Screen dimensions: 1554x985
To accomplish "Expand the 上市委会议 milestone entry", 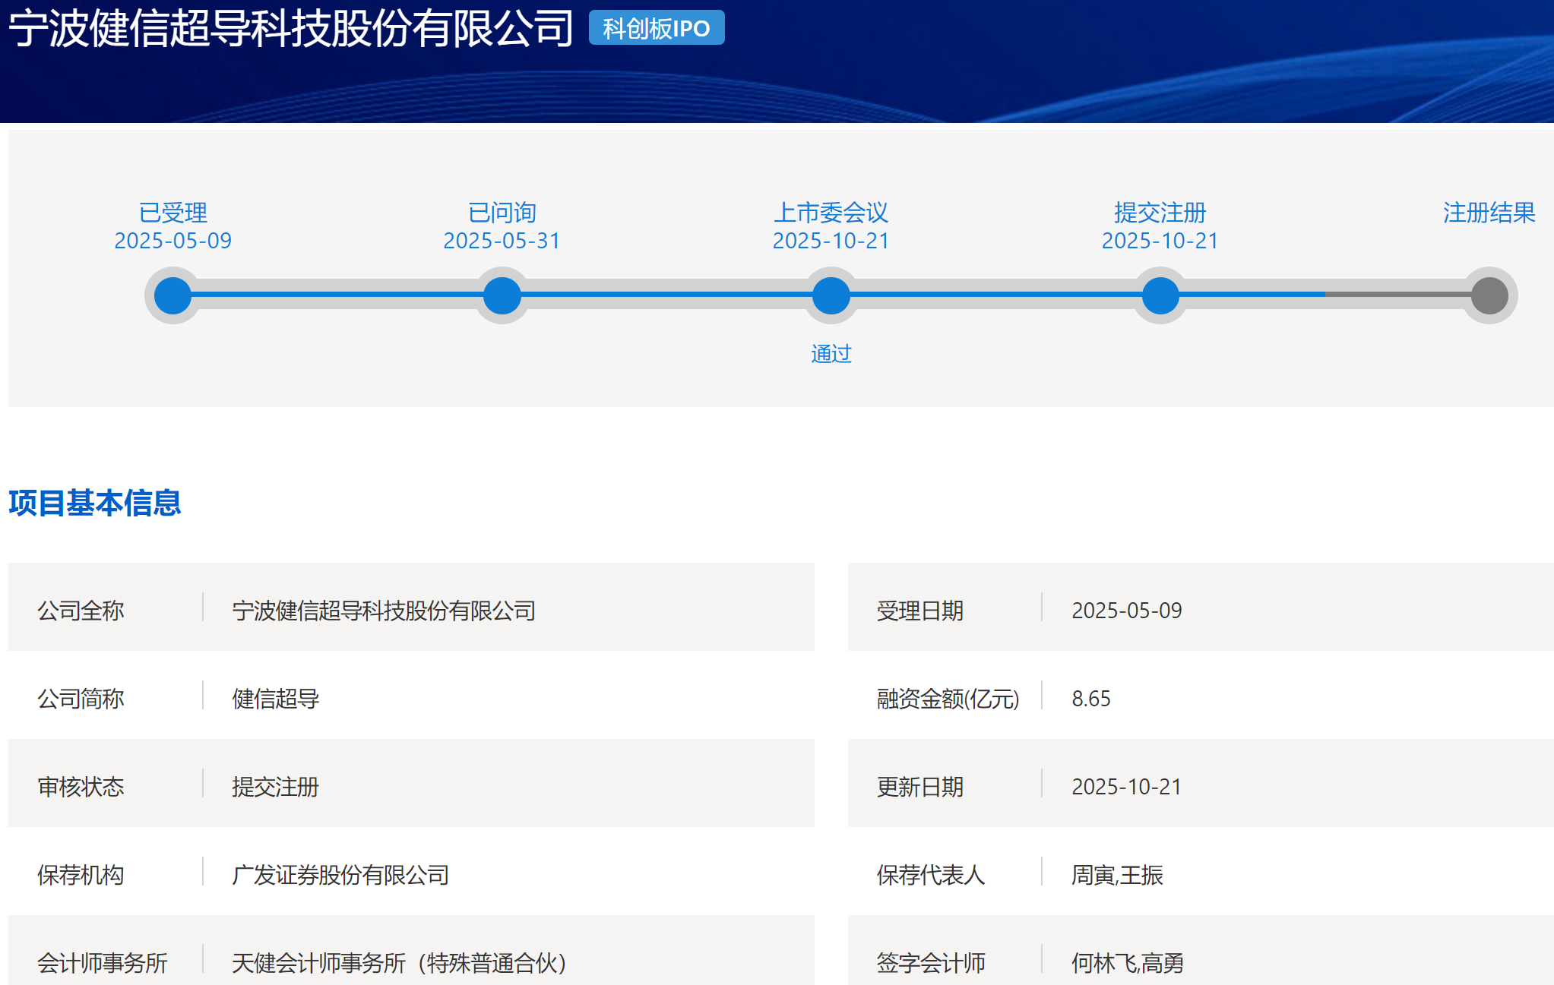I will coord(832,213).
